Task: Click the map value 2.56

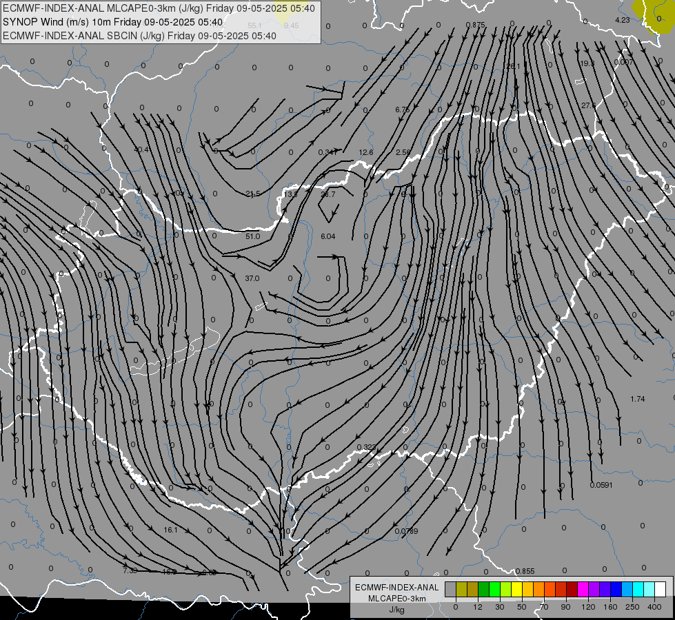Action: click(x=403, y=152)
